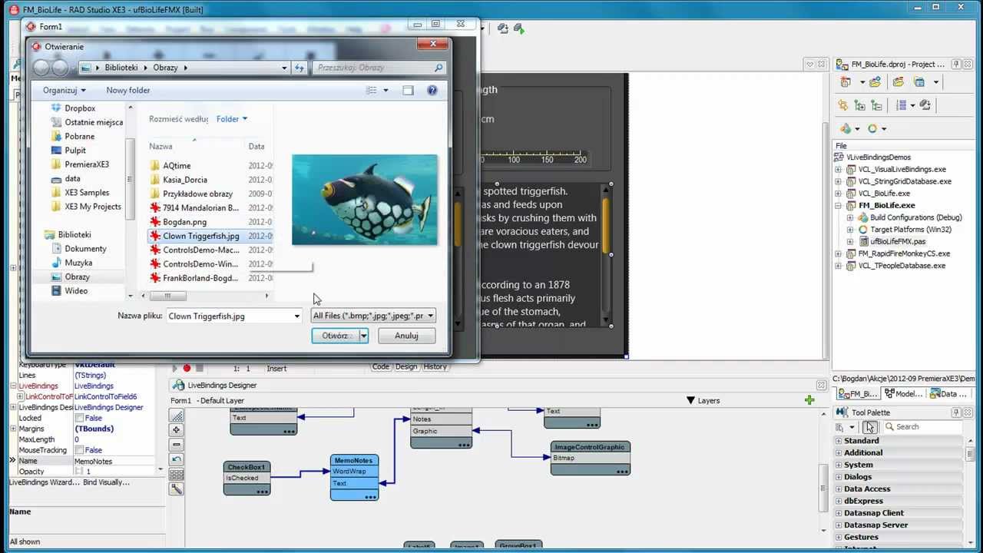Expand the Dialogs category in Tool Palette
The height and width of the screenshot is (553, 983).
tap(839, 477)
